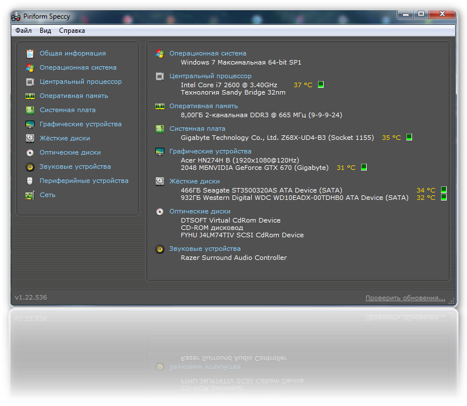Click the Общая информация clipboard icon in sidebar
This screenshot has height=406, width=467.
30,54
